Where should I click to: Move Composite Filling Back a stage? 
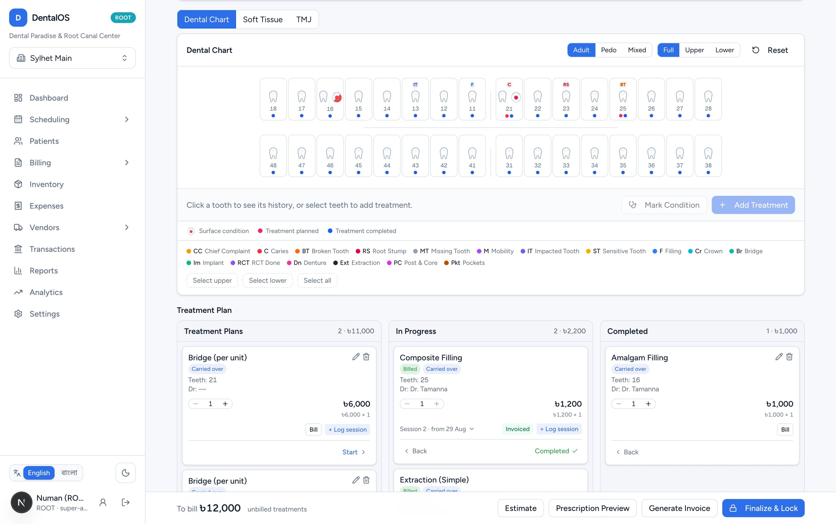[415, 451]
